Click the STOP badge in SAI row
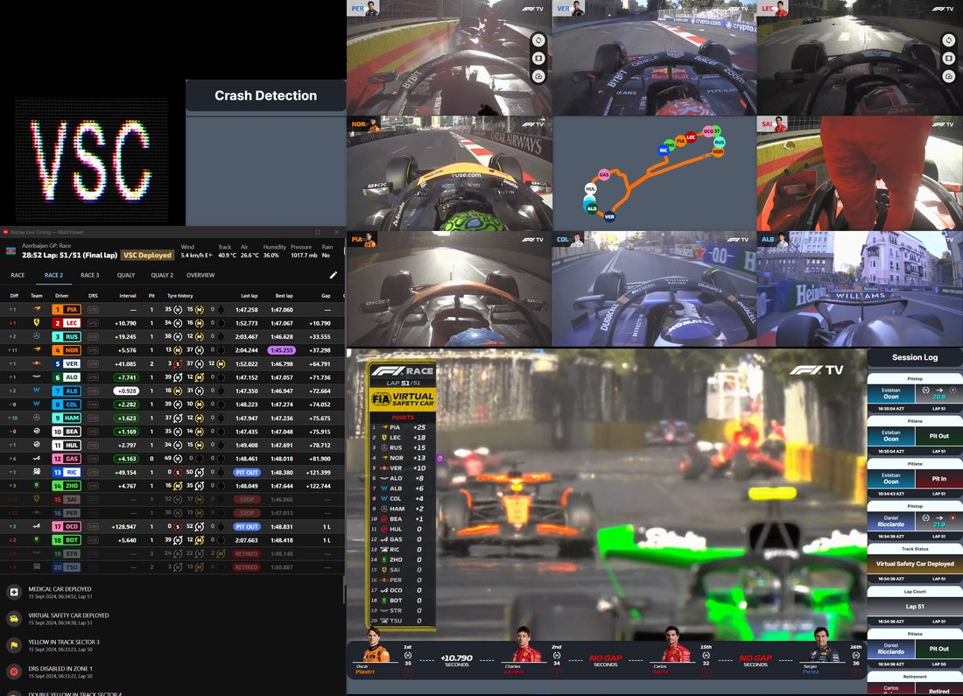The height and width of the screenshot is (696, 963). click(247, 499)
